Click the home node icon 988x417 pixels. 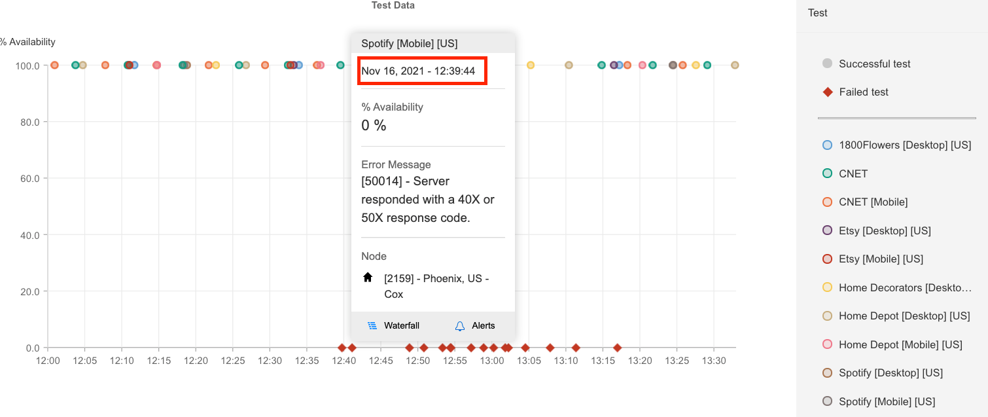tap(368, 278)
